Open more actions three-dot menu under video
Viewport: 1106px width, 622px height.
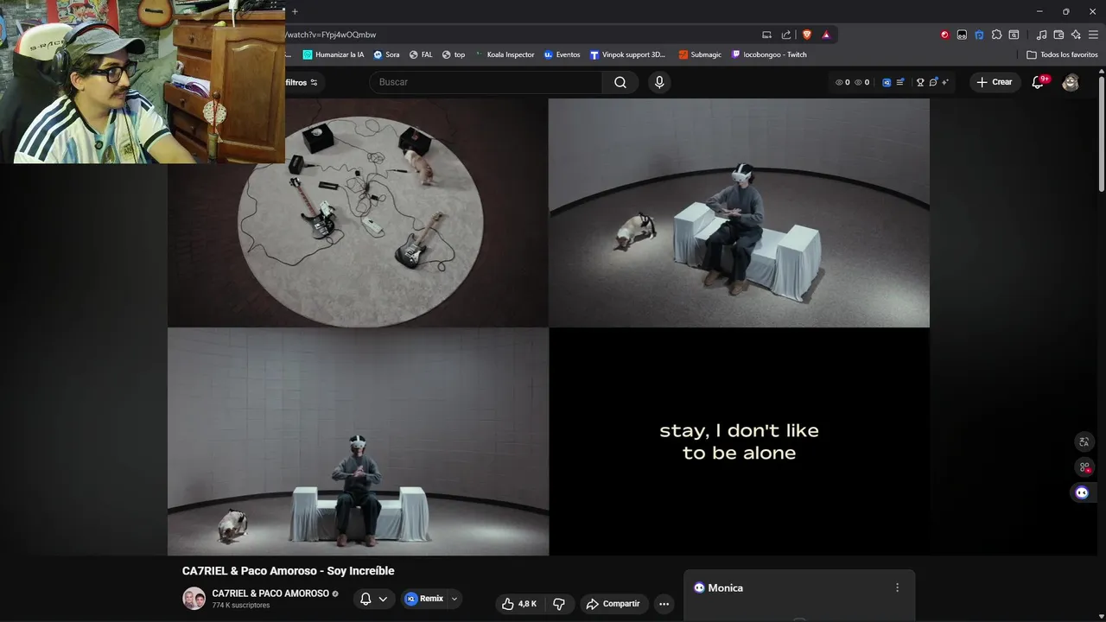(664, 604)
